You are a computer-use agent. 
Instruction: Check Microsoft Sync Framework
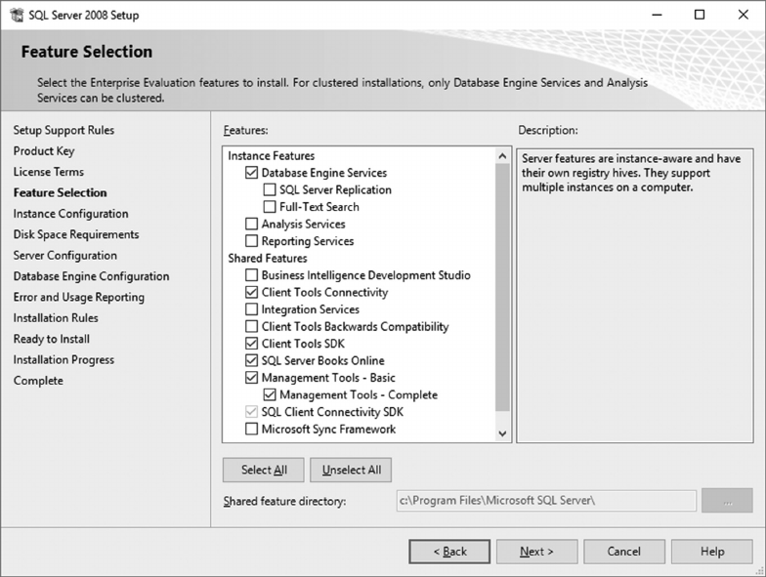pos(251,429)
